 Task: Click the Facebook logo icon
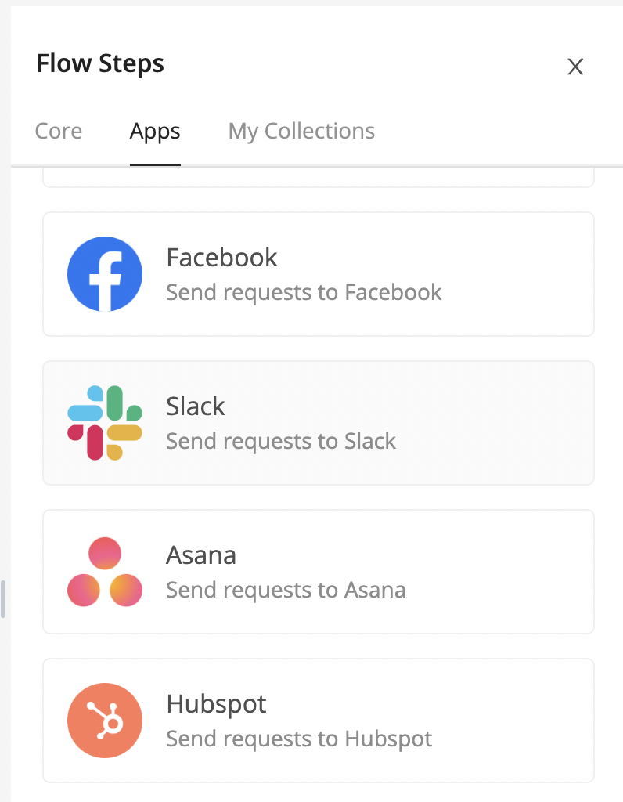[x=105, y=274]
